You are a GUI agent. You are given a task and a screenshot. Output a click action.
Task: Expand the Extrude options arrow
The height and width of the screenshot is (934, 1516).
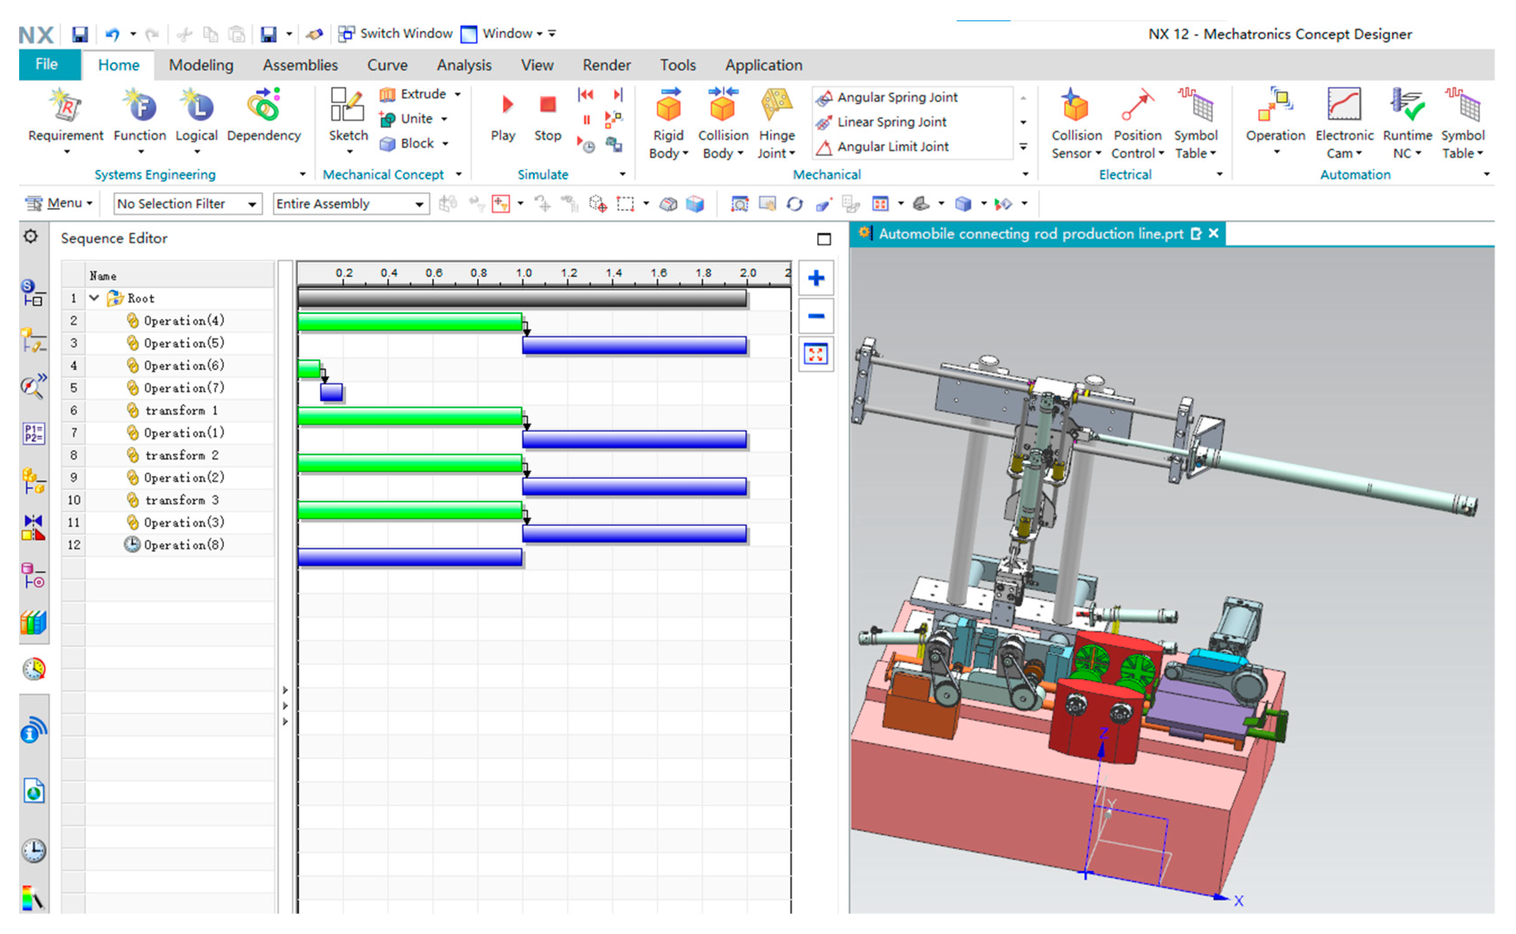457,94
